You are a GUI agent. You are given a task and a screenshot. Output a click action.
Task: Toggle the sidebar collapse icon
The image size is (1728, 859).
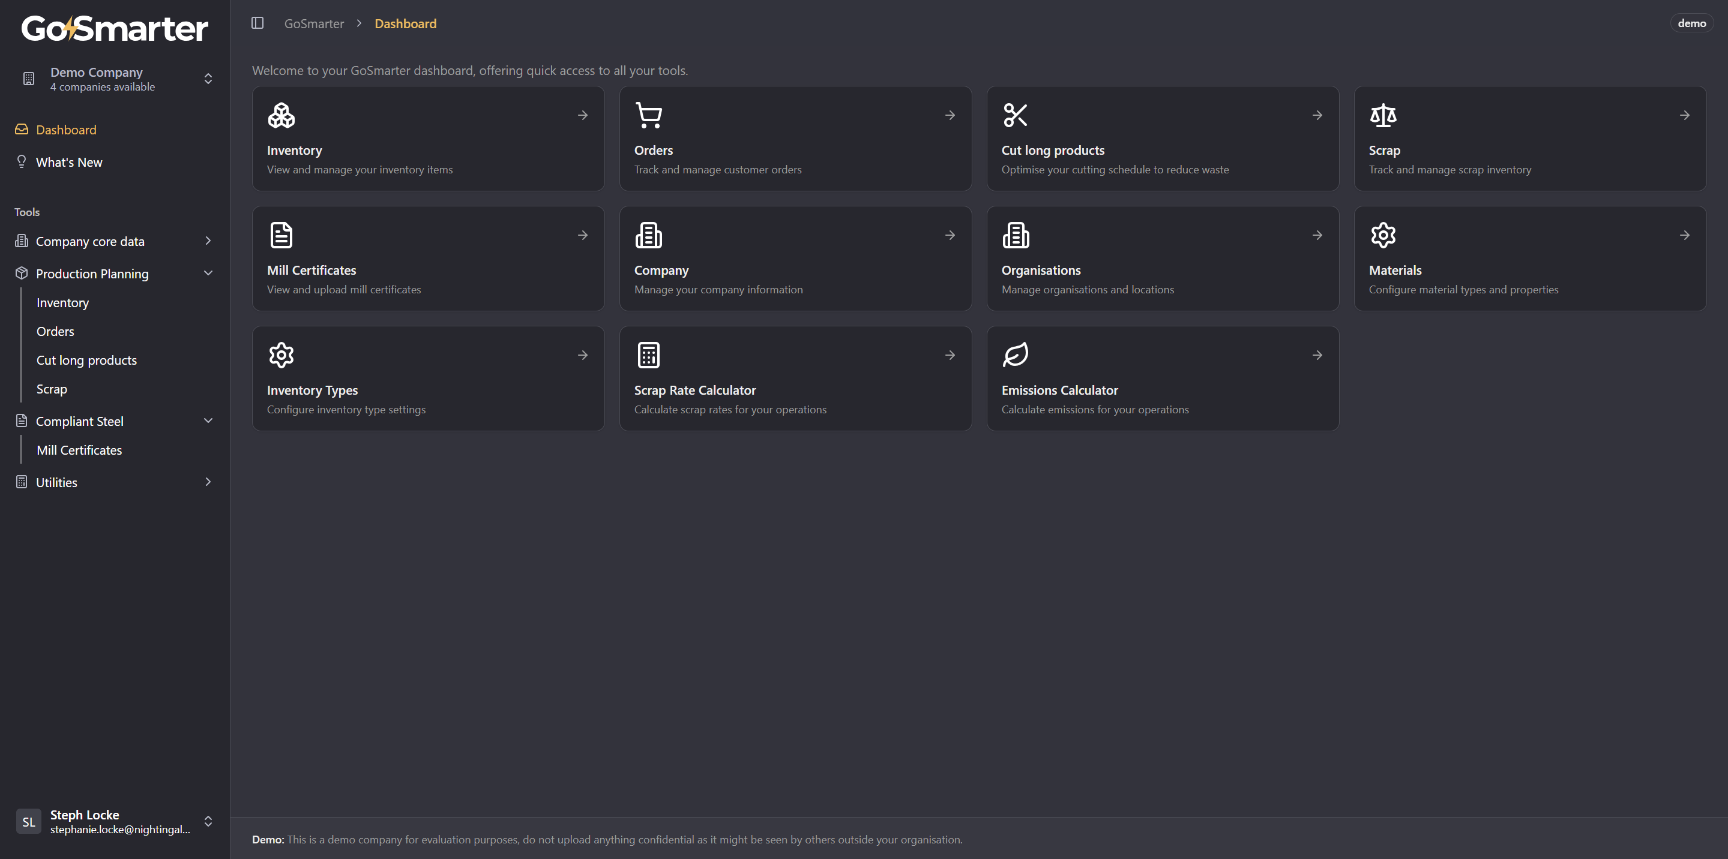(257, 23)
